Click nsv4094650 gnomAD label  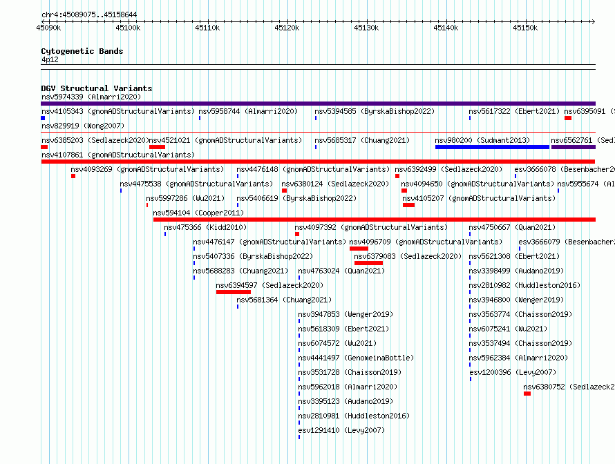(x=477, y=184)
